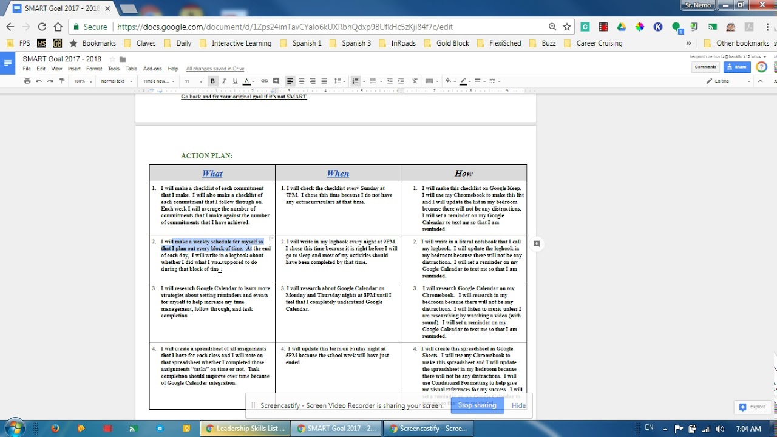Click the Comments button
This screenshot has width=777, height=437.
click(x=705, y=67)
